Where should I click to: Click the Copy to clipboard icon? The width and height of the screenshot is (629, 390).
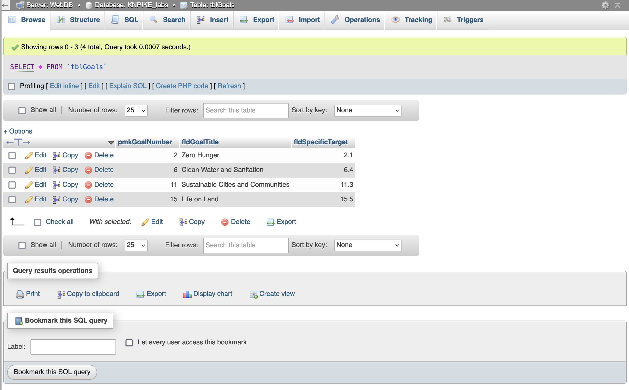point(61,294)
